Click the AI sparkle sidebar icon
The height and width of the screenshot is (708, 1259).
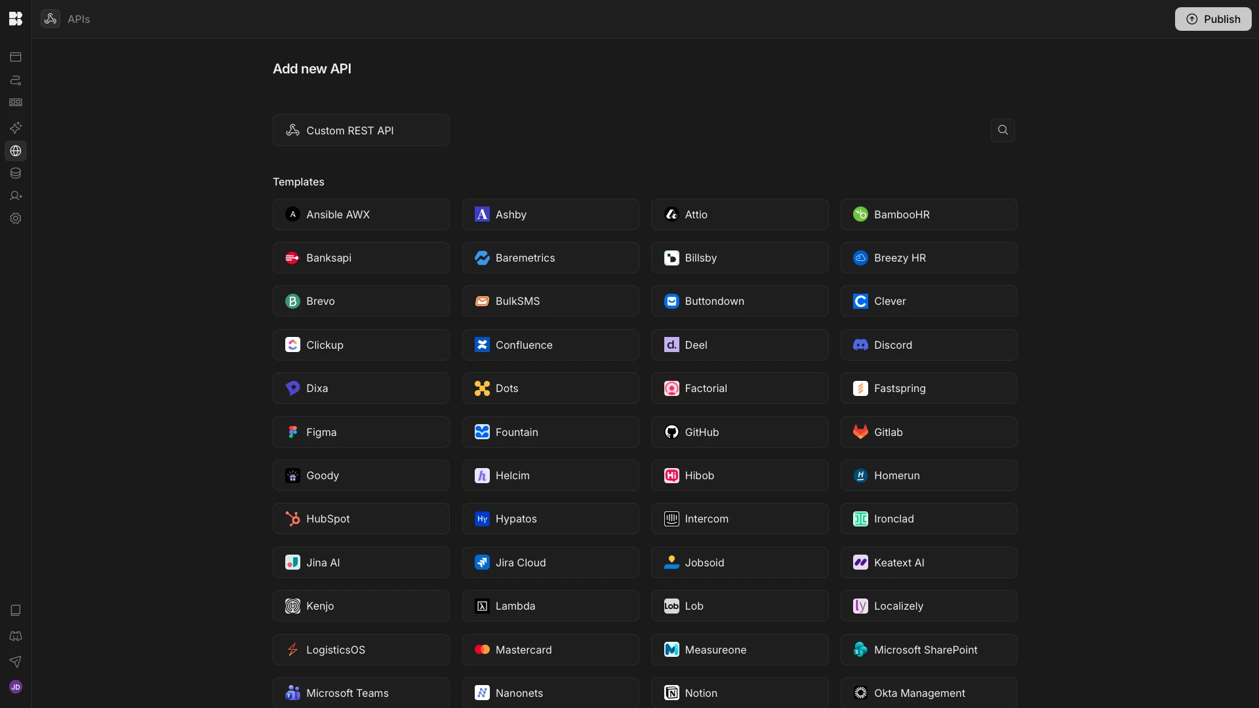click(x=16, y=127)
